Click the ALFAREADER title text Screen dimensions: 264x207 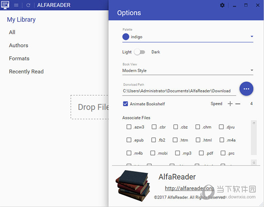pyautogui.click(x=54, y=5)
